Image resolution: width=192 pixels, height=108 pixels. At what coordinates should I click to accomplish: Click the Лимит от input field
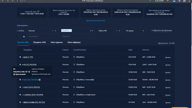pos(77,37)
